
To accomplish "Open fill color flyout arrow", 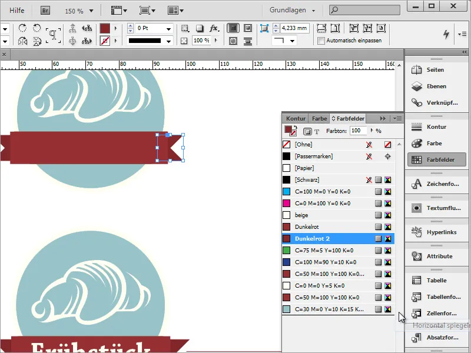I will [115, 28].
